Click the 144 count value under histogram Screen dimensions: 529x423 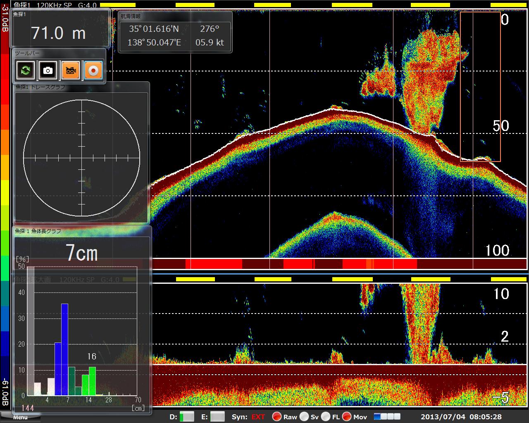[x=28, y=408]
